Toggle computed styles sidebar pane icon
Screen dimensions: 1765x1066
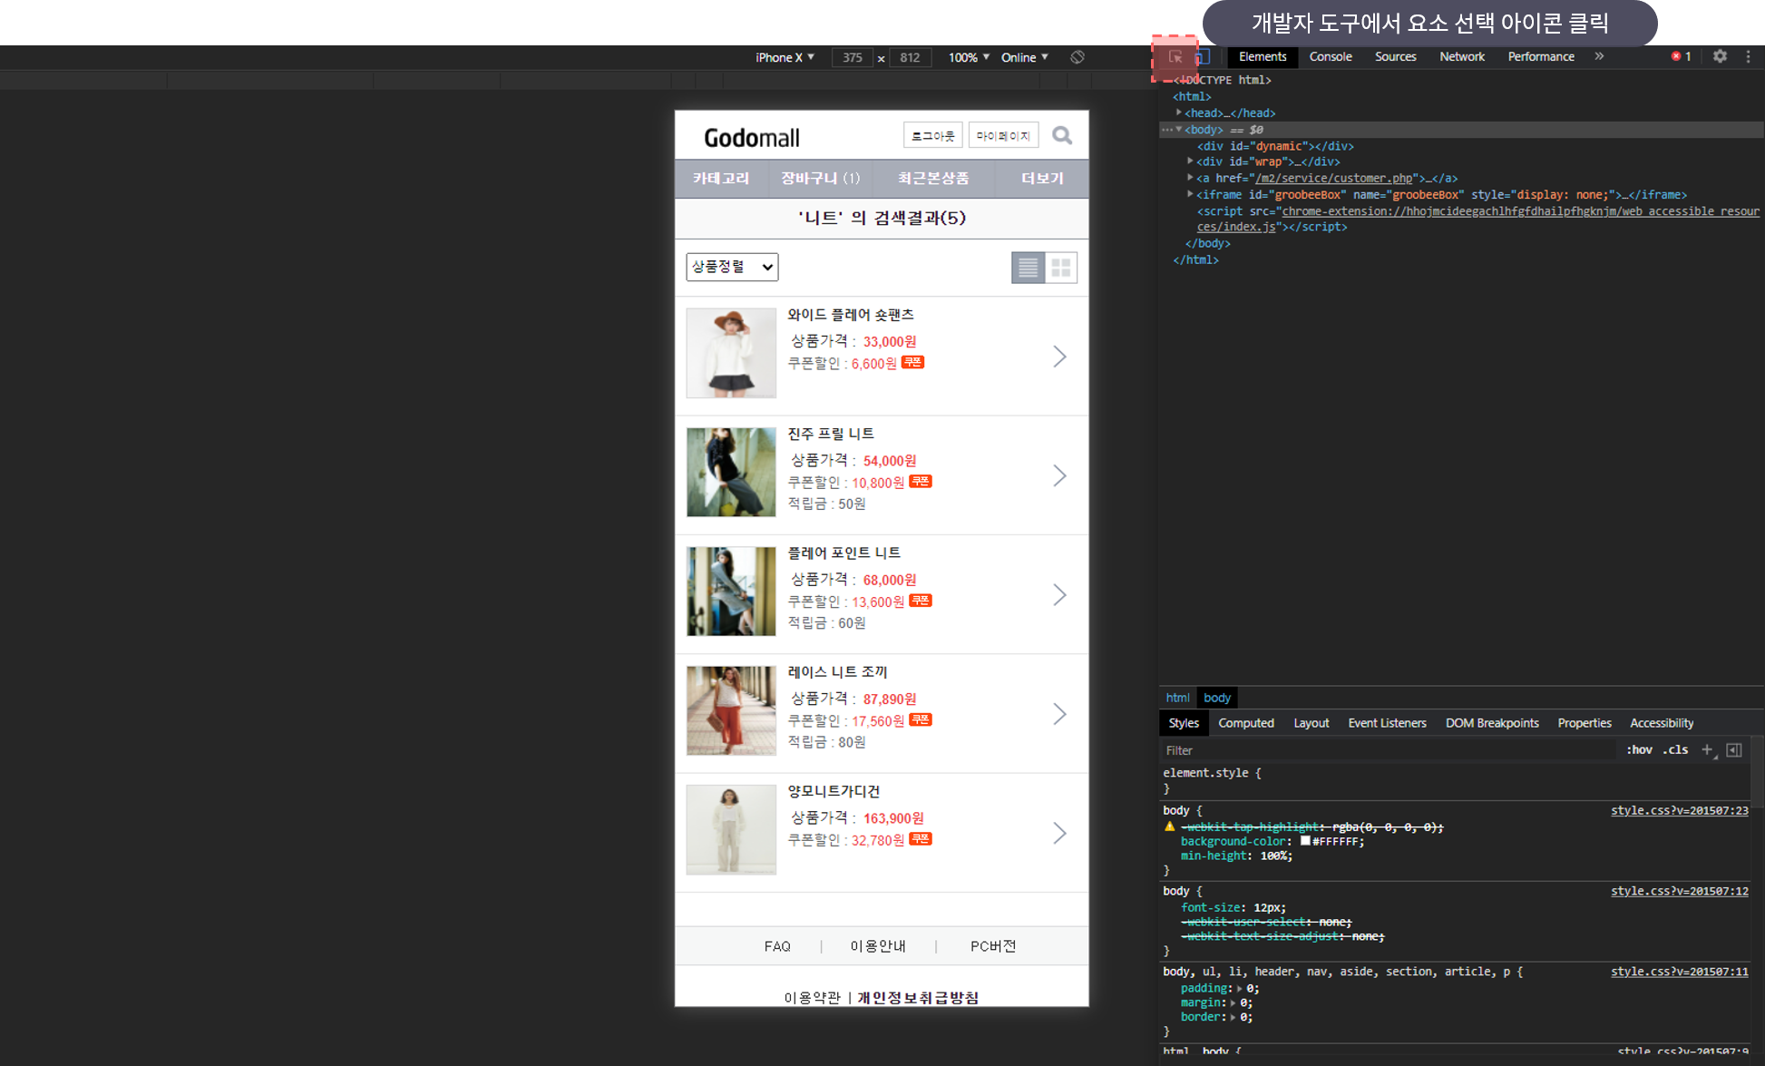(x=1734, y=749)
